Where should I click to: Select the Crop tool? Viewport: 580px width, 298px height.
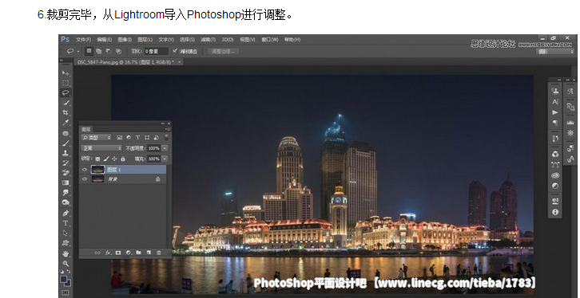pos(66,113)
